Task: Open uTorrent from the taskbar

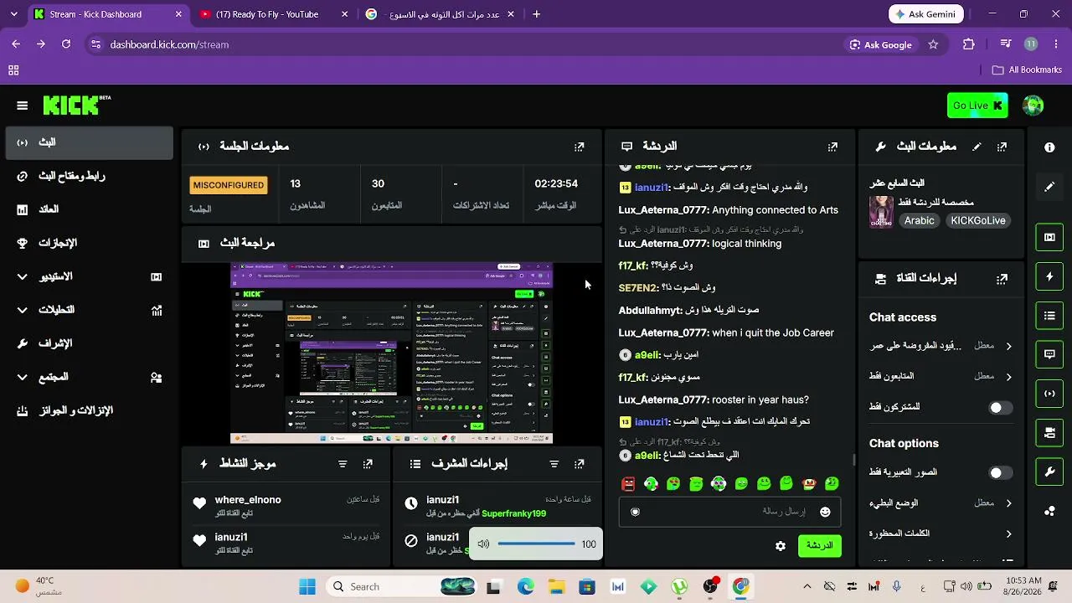Action: click(679, 587)
